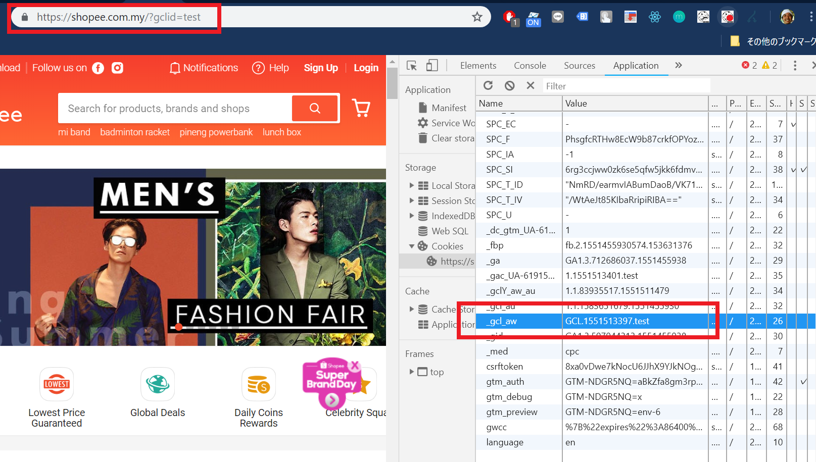Screen dimensions: 816x462
Task: Switch to the Console tab
Action: (530, 66)
